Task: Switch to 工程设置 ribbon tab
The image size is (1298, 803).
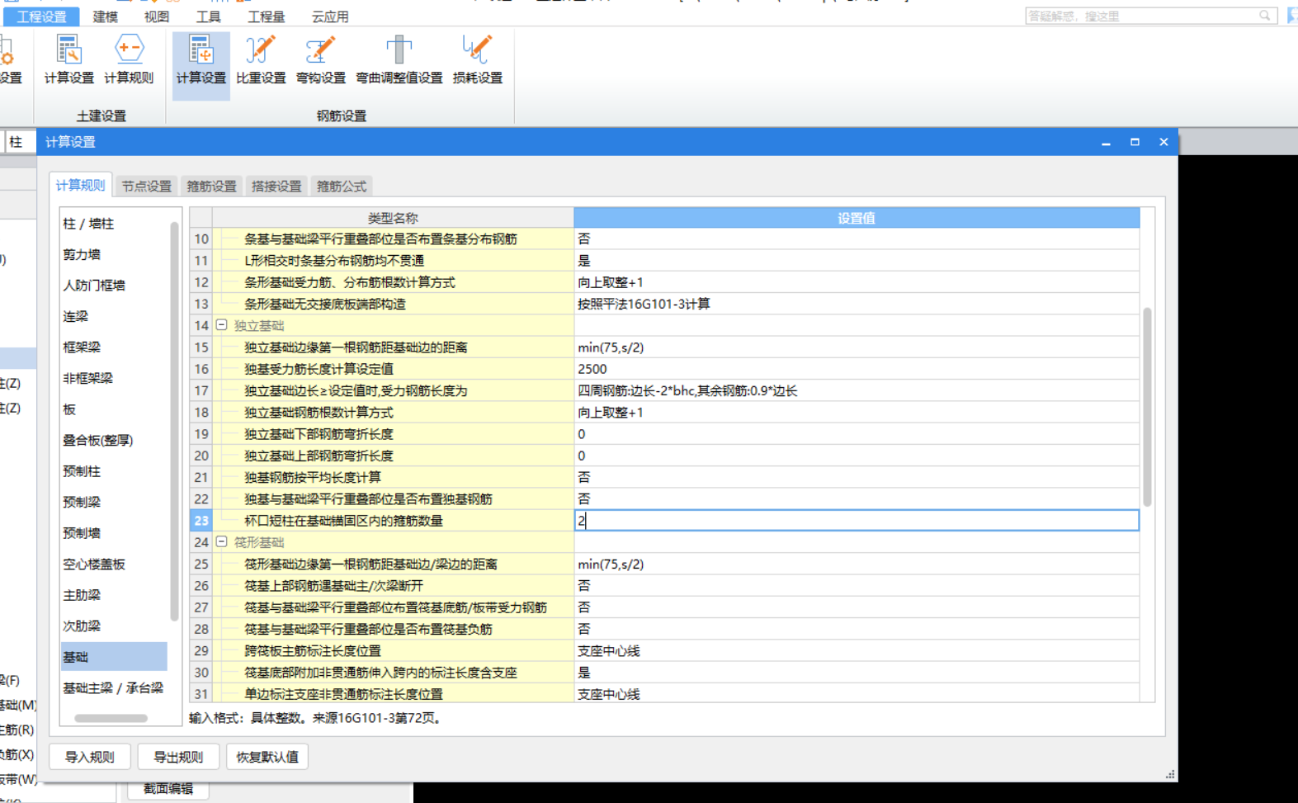Action: [x=41, y=17]
